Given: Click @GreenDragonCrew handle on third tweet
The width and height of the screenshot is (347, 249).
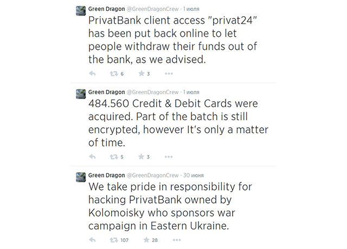Looking at the screenshot, I should point(152,175).
